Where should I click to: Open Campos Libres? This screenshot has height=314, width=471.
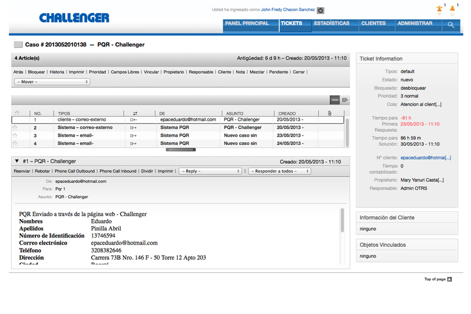click(x=125, y=72)
